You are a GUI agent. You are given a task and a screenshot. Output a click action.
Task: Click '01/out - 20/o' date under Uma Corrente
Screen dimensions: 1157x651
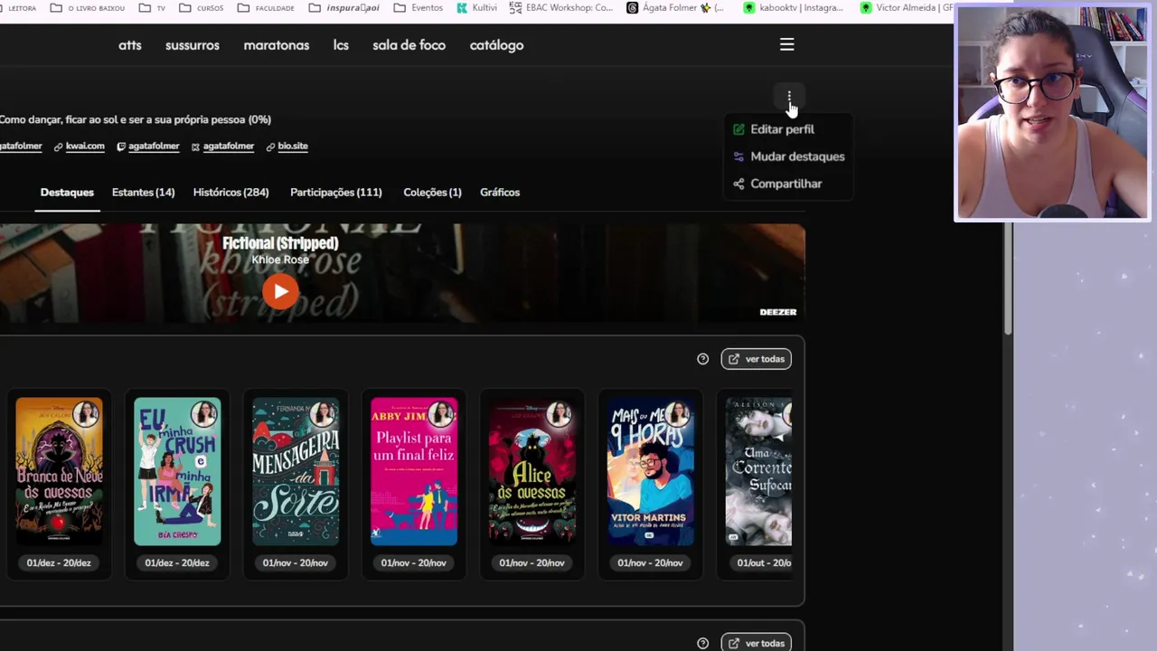coord(764,562)
